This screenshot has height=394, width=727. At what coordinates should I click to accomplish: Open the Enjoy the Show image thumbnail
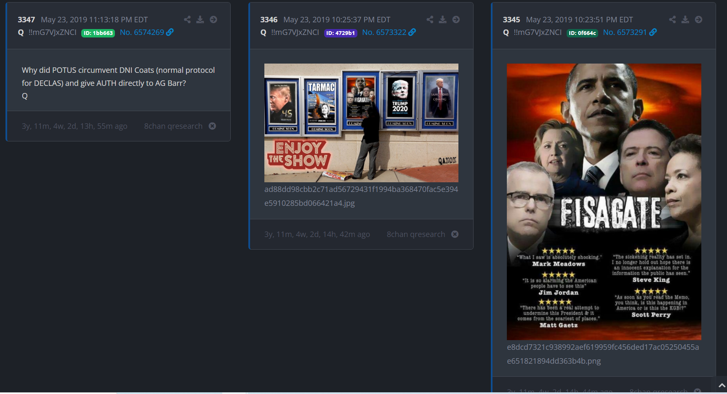(361, 123)
